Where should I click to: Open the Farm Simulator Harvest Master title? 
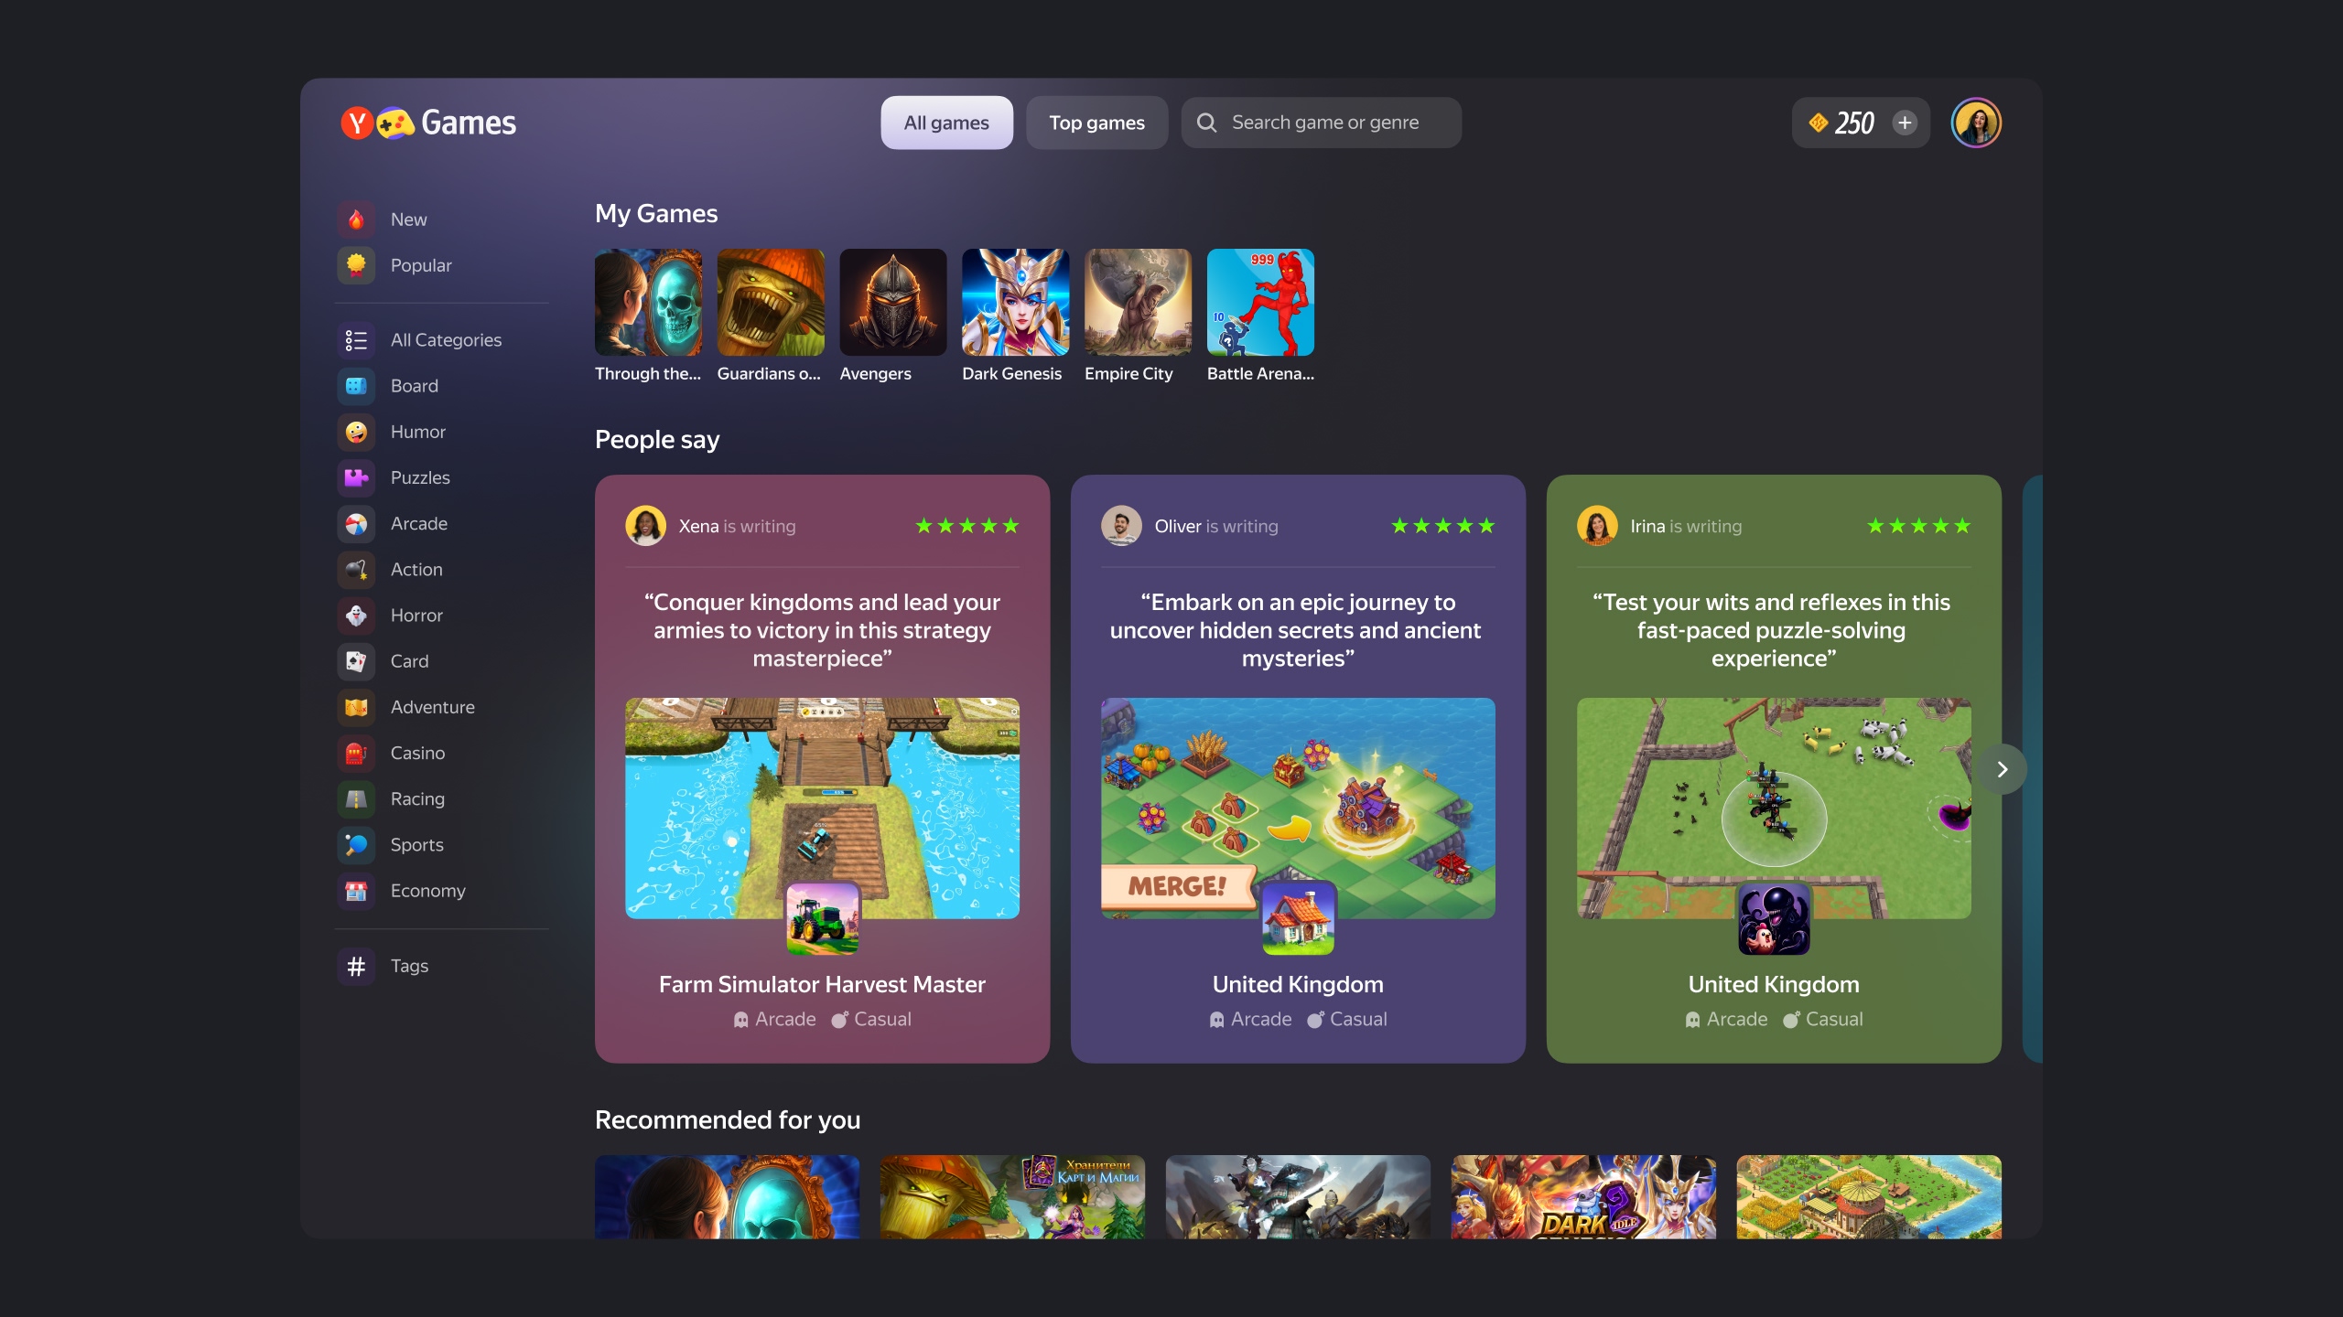822,984
